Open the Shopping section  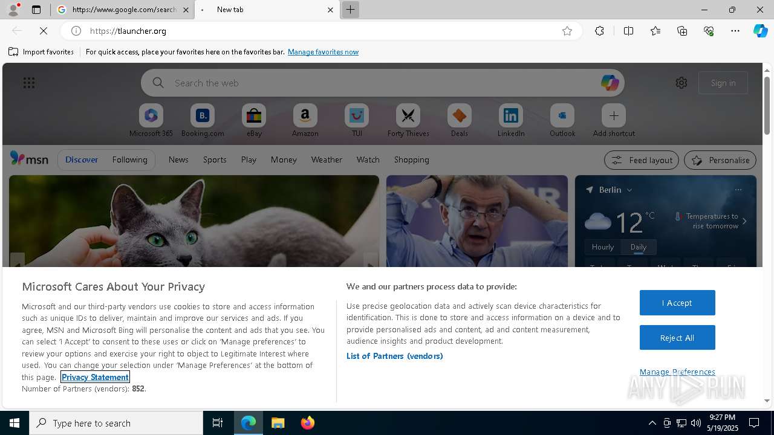[412, 159]
